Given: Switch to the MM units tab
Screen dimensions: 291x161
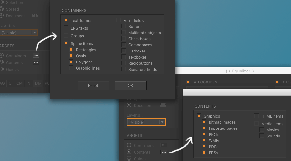Looking at the screenshot, I should click(x=38, y=83).
